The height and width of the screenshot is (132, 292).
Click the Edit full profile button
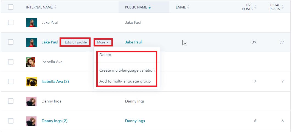coord(75,42)
